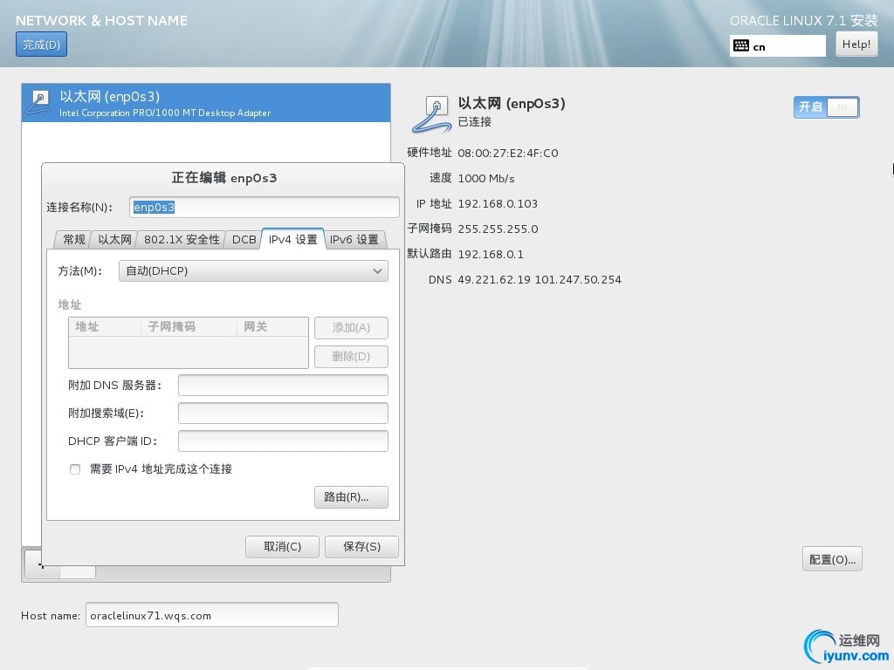Click the IP address value 192.168.0.103
Viewport: 894px width, 670px height.
(x=498, y=203)
